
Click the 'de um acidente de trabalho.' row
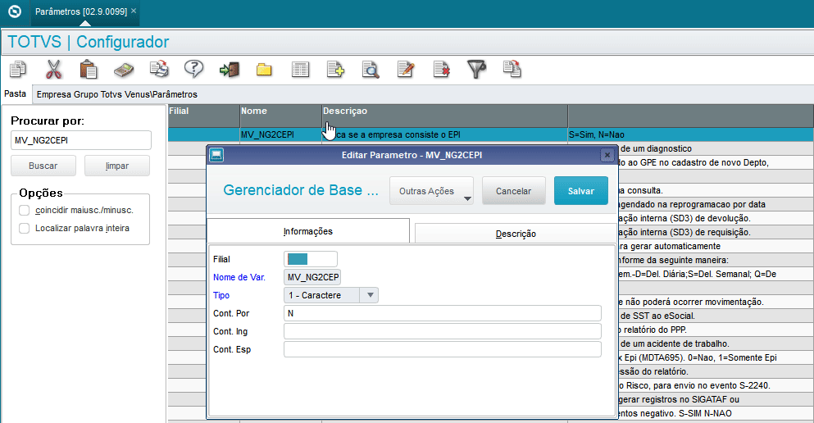pos(675,343)
